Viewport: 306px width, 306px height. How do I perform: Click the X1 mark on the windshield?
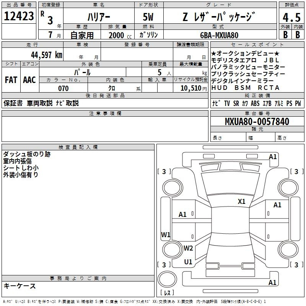pos(241,202)
